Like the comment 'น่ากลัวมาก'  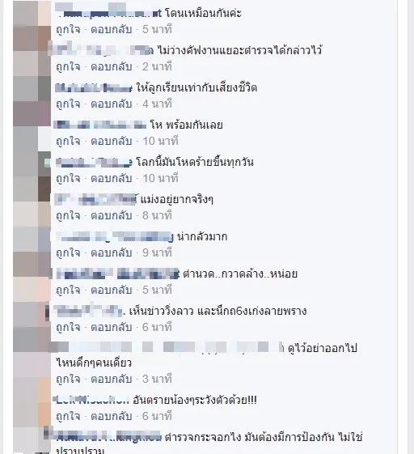68,252
